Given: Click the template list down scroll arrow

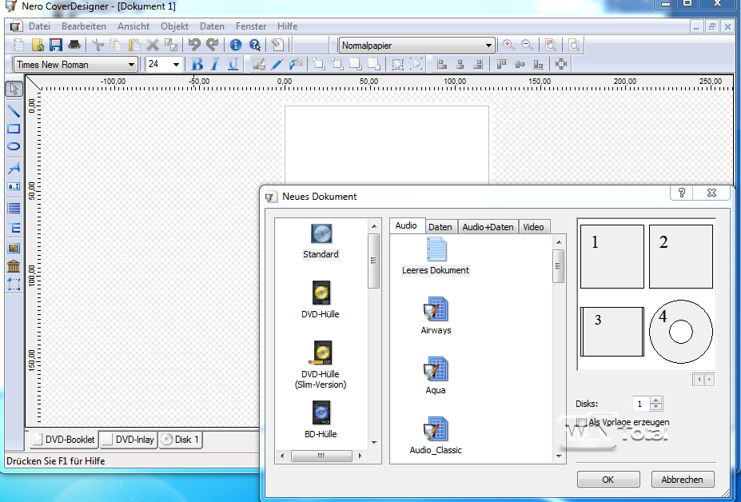Looking at the screenshot, I should point(559,456).
